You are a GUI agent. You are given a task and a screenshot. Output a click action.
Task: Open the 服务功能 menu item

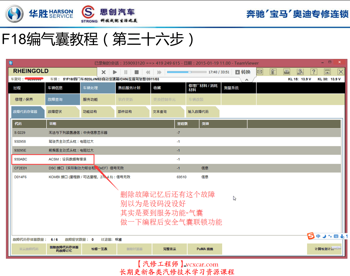pos(98,99)
